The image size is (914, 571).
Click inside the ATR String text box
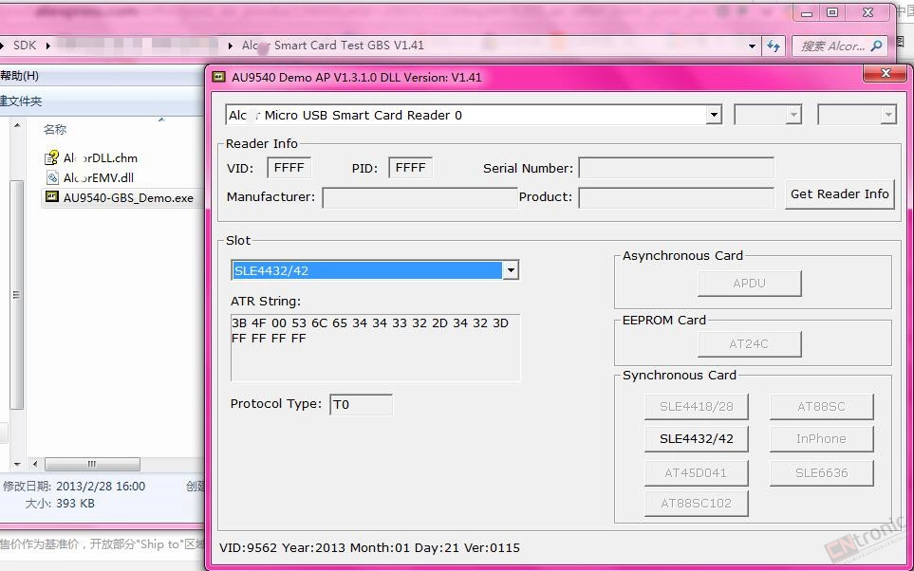click(376, 348)
